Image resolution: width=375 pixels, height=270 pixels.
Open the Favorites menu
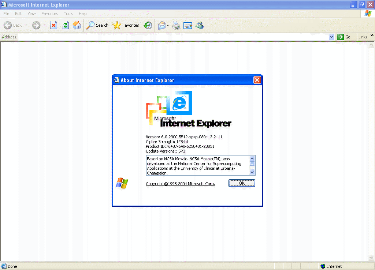pos(49,14)
